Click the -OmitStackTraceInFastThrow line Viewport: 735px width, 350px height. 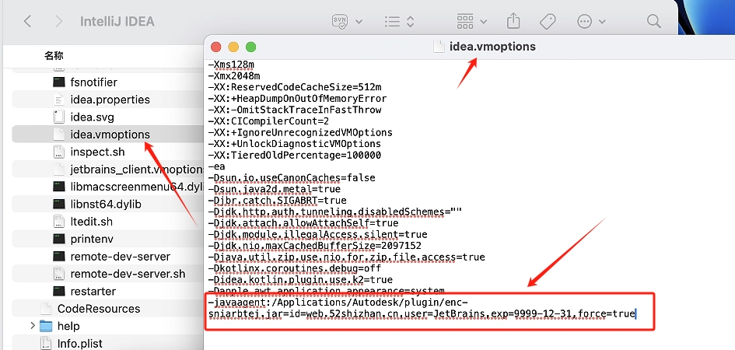point(295,110)
